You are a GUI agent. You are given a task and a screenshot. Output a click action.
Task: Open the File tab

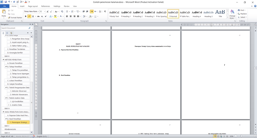tap(5, 6)
